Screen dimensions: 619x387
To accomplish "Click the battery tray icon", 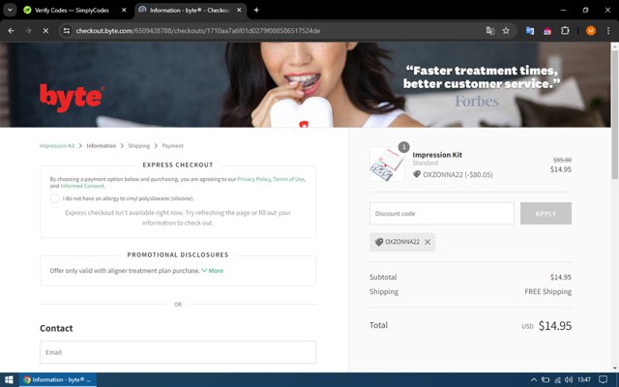I will (x=545, y=380).
